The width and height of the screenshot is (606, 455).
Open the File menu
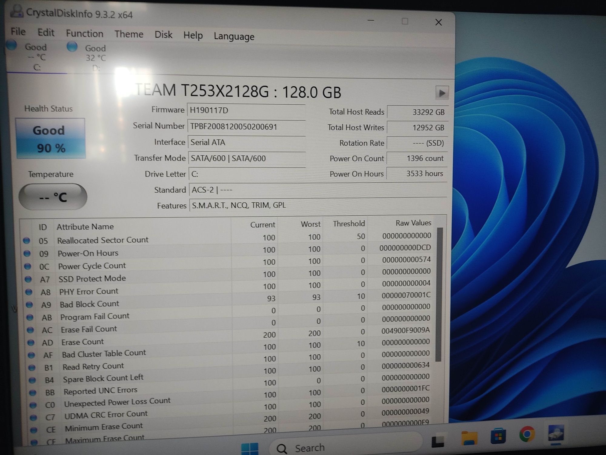(18, 32)
